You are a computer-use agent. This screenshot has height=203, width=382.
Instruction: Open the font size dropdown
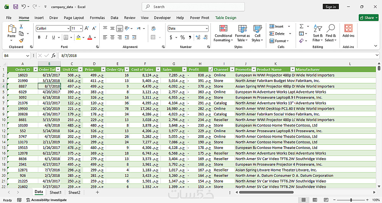click(81, 29)
